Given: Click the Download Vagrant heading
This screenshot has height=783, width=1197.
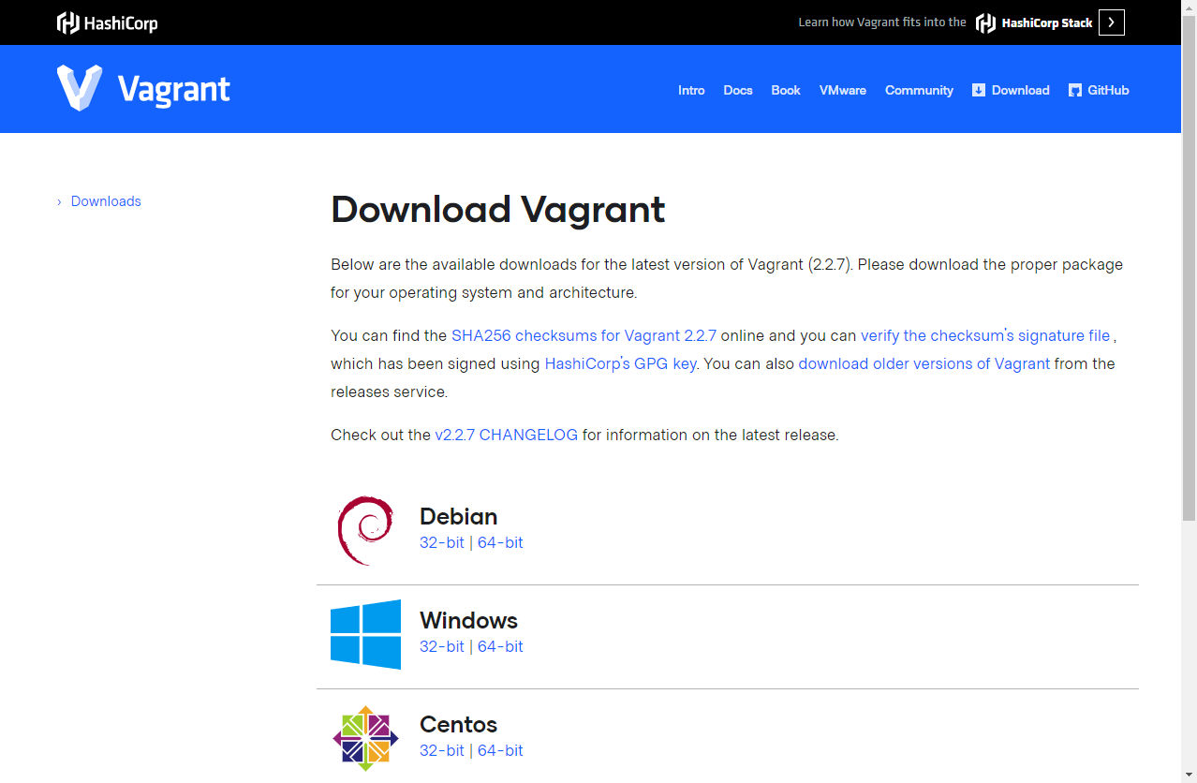Looking at the screenshot, I should tap(497, 209).
